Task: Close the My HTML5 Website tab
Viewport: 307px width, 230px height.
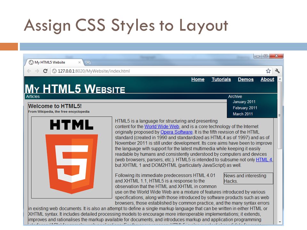Action: click(x=79, y=62)
